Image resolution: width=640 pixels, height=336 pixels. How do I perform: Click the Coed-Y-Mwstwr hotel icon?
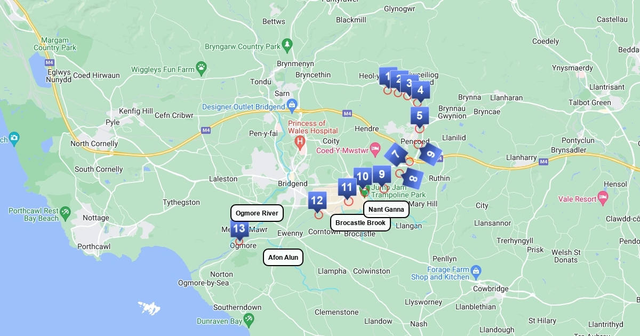(375, 147)
